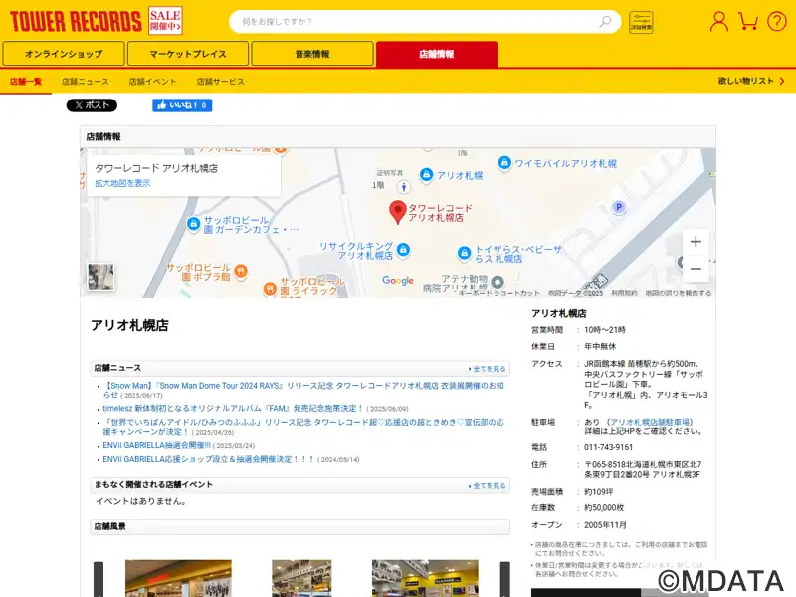
Task: Click the phone number 011-743-9161
Action: tap(608, 447)
